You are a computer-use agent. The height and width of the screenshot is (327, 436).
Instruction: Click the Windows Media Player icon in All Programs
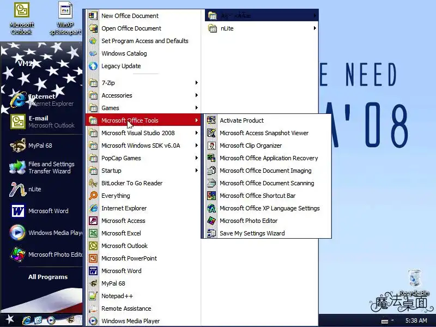93,321
